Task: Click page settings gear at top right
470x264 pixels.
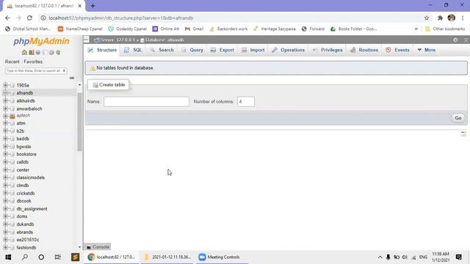Action: click(x=455, y=40)
